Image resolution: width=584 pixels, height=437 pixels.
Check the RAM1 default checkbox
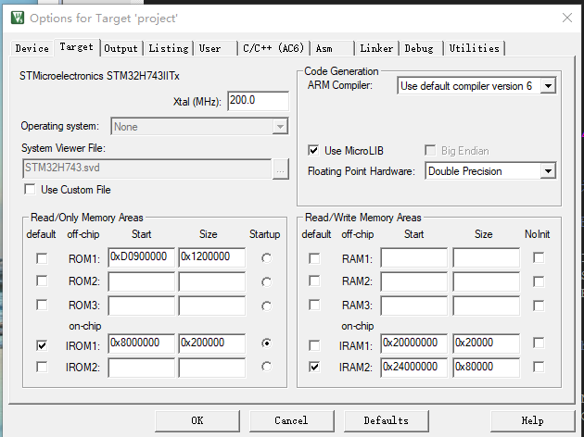pos(314,258)
